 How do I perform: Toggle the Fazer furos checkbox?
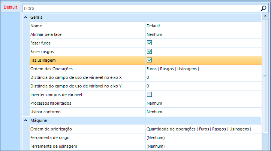coord(149,43)
